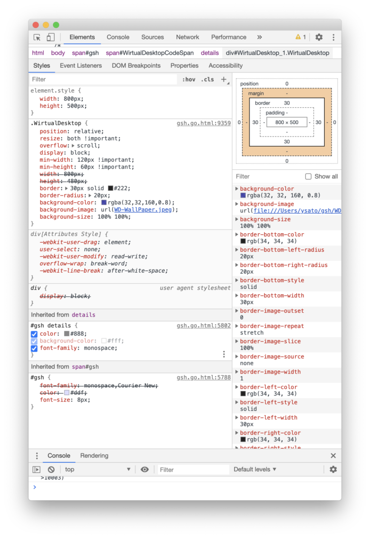Viewport: 370px width, 538px height.
Task: Uncheck the color #888 property checkbox
Action: (34, 334)
